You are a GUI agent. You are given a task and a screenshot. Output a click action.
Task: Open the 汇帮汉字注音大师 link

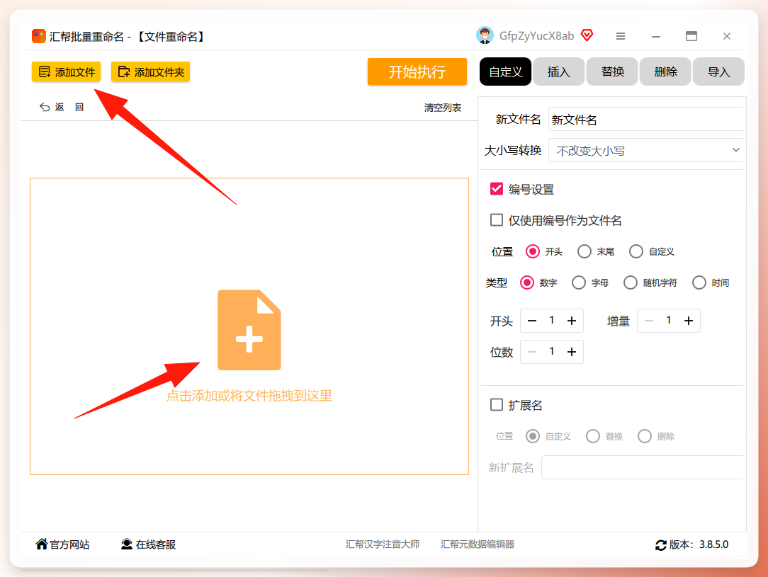pos(383,544)
